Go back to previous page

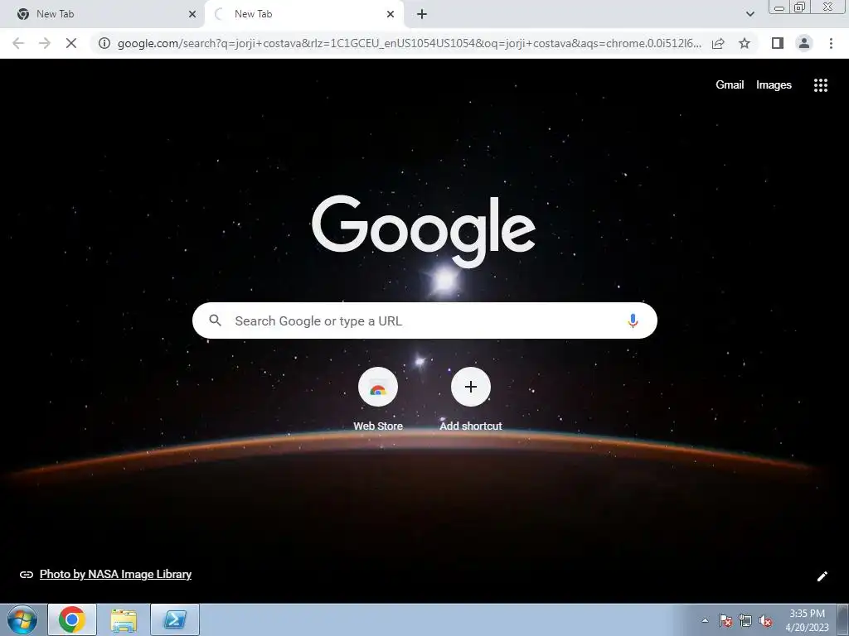[18, 43]
